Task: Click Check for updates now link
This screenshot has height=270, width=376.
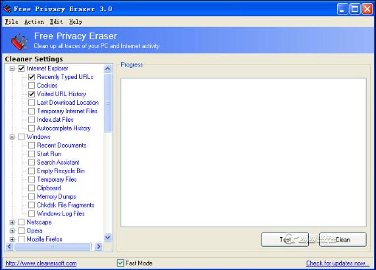Action: pyautogui.click(x=338, y=263)
